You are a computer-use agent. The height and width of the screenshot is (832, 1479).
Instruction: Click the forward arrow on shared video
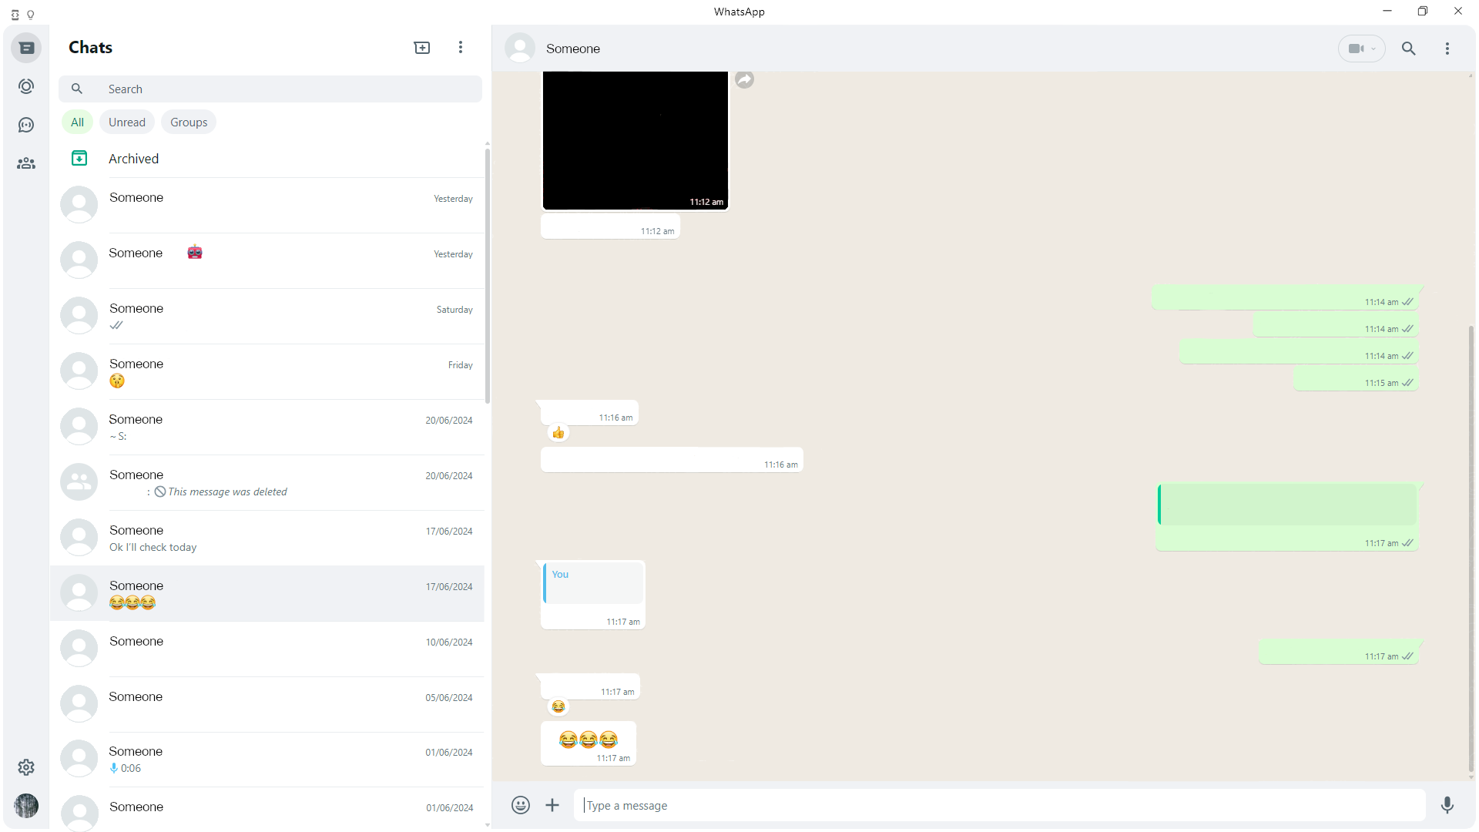(743, 79)
